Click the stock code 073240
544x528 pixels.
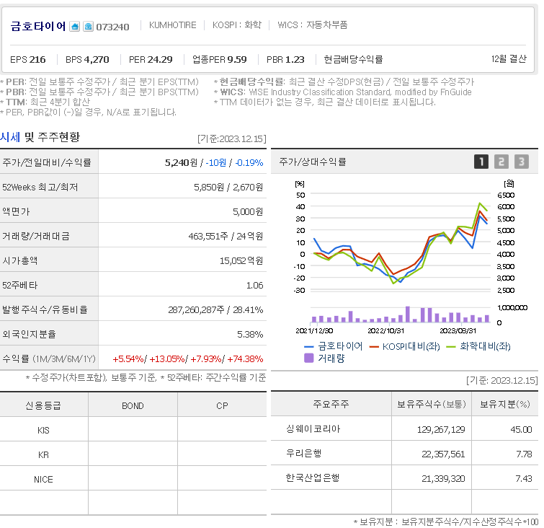[112, 27]
